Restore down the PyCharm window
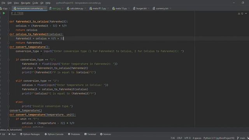Screen dimensions: 249x140 [243, 3]
